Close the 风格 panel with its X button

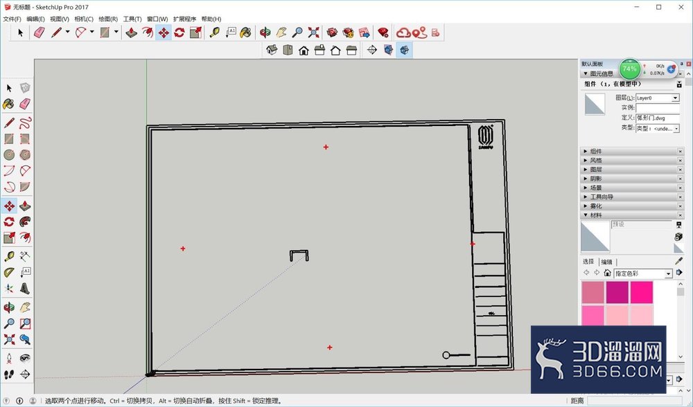click(x=681, y=161)
